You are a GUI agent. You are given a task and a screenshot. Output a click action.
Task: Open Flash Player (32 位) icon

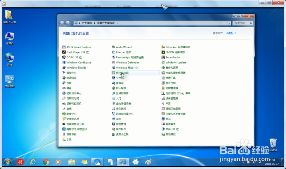(x=64, y=52)
